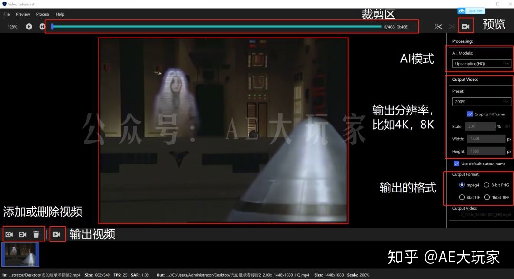Click "Size: 662x540" in the status bar

[97, 275]
